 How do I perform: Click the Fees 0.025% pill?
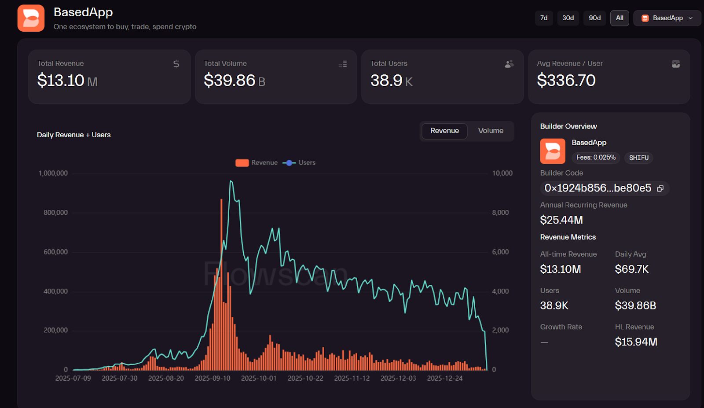point(596,158)
